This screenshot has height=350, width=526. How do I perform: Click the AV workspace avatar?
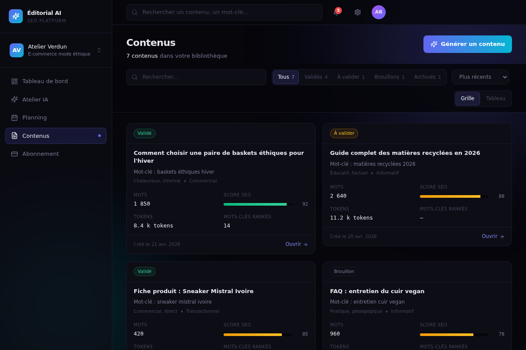17,50
